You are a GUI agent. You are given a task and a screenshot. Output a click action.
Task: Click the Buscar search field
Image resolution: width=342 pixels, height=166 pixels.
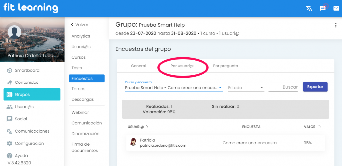283,87
